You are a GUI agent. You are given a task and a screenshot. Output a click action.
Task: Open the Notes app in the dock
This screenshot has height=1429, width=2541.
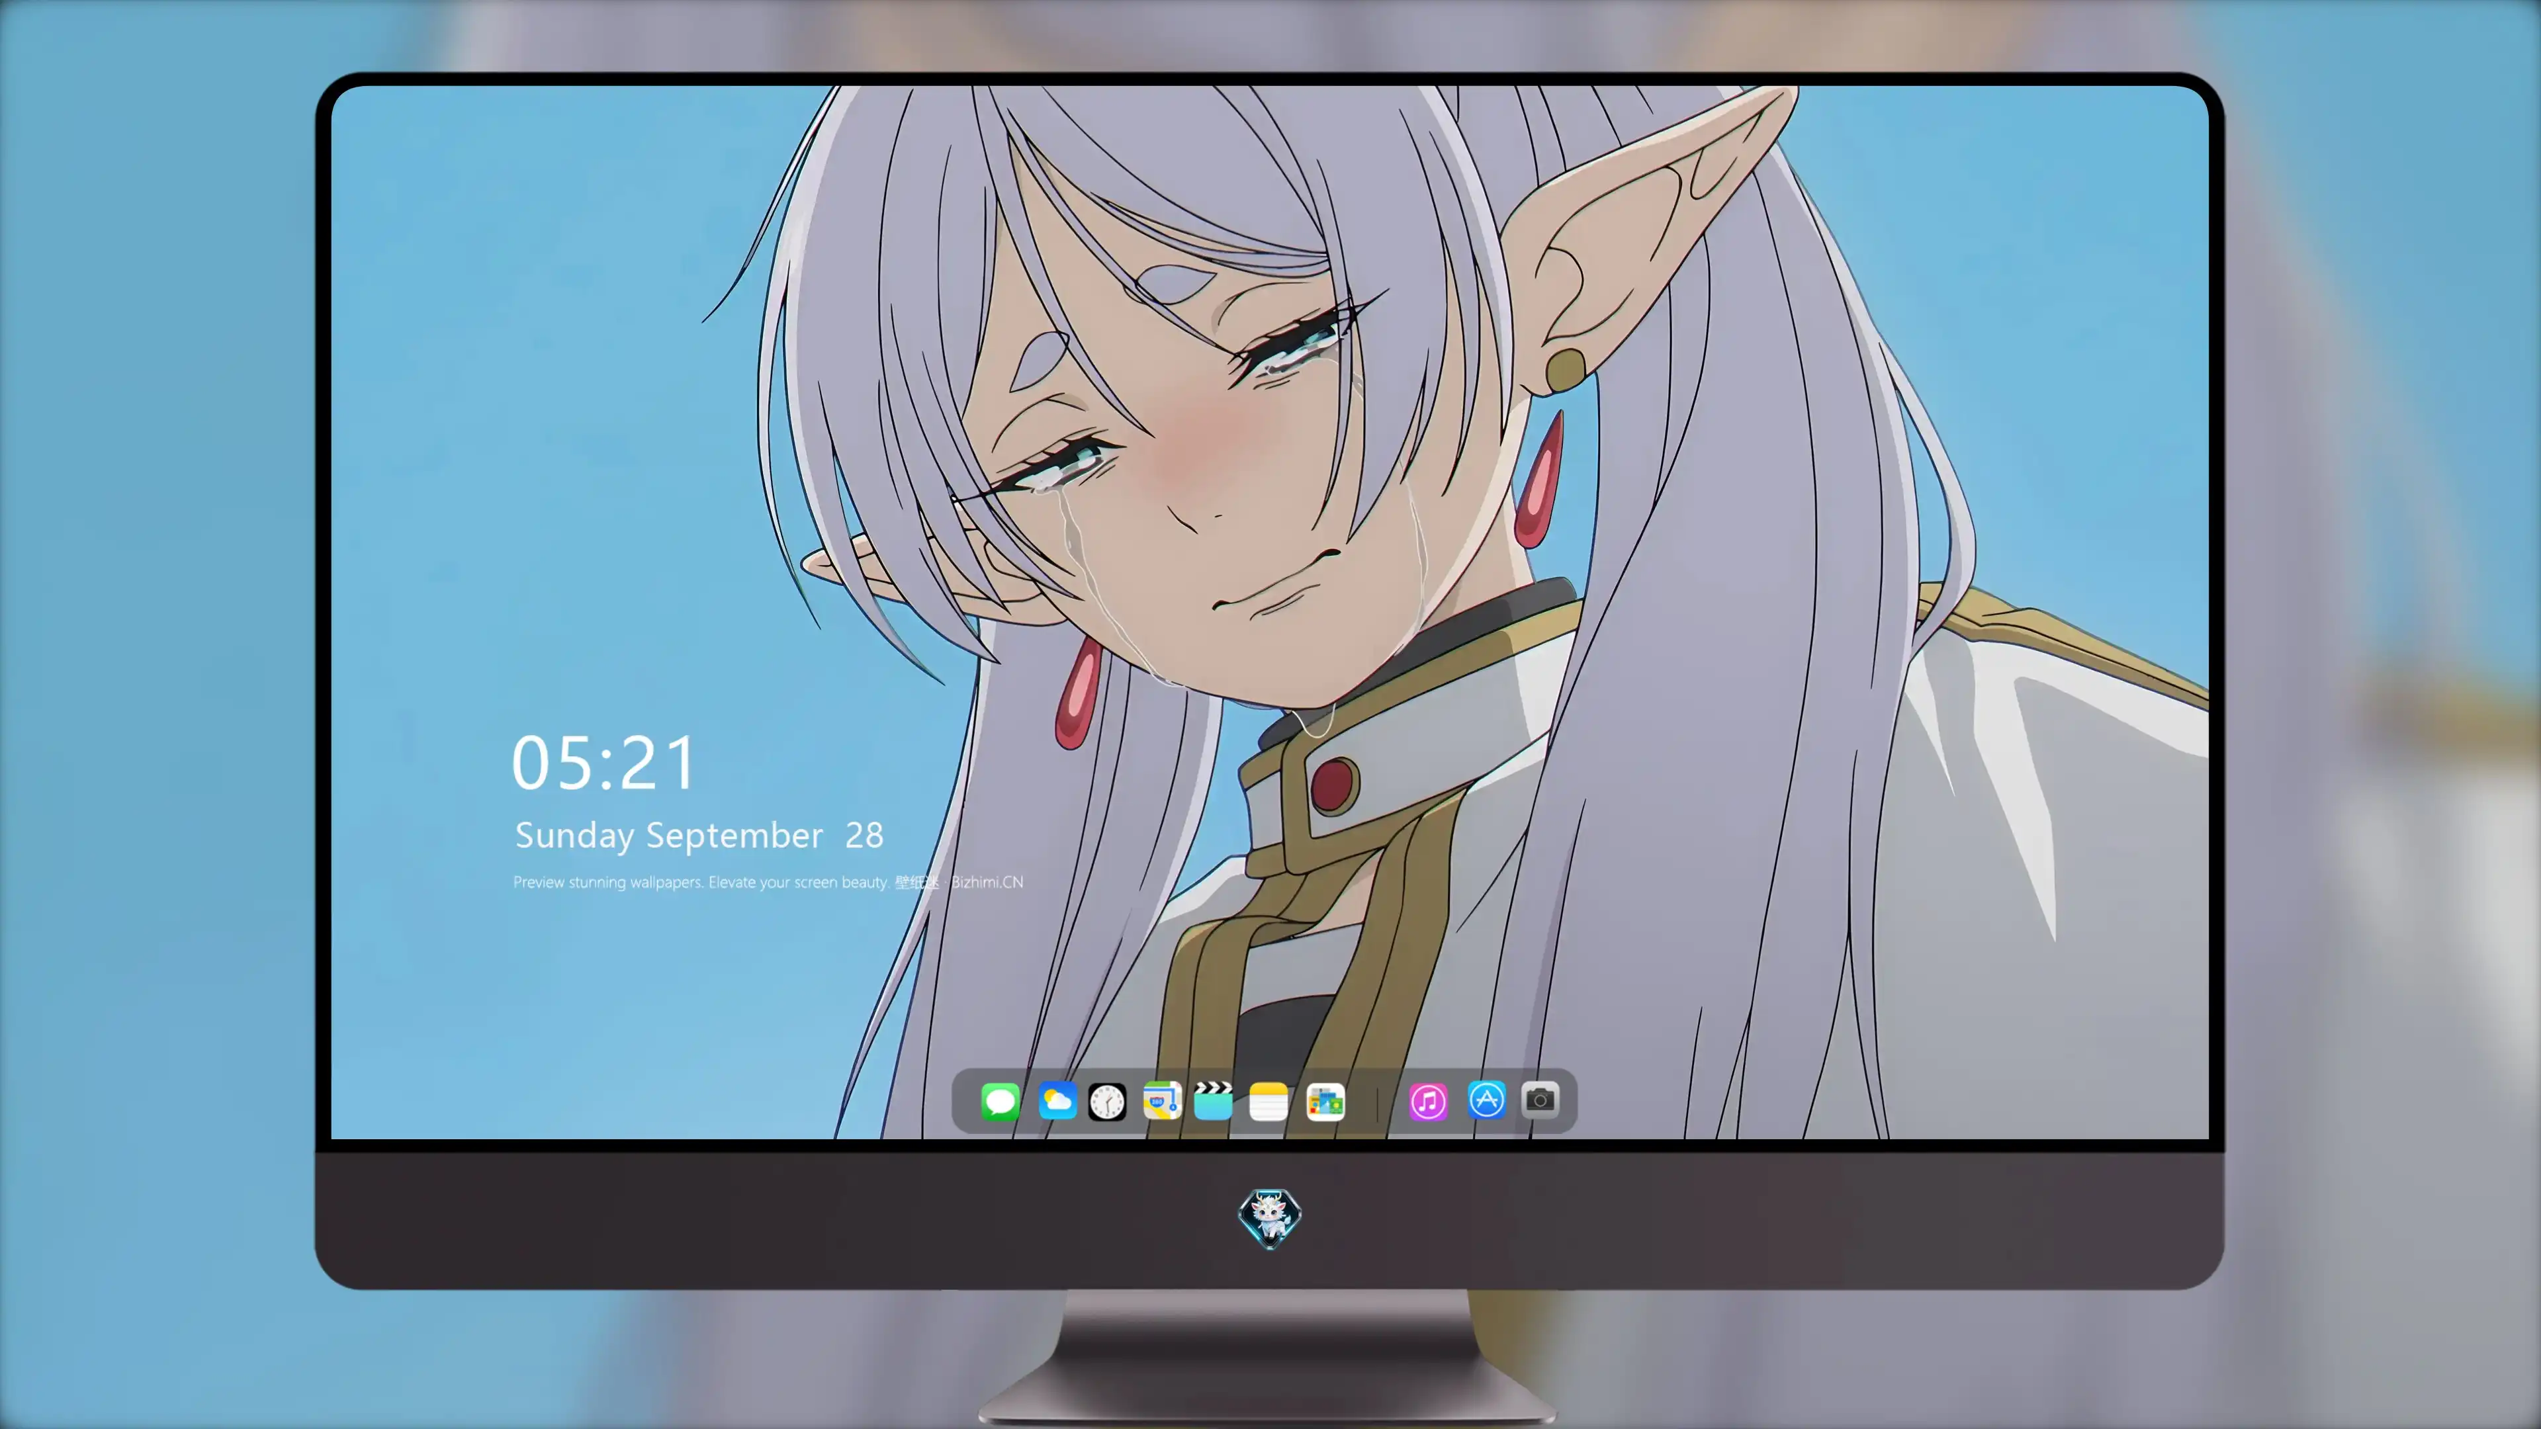point(1269,1101)
